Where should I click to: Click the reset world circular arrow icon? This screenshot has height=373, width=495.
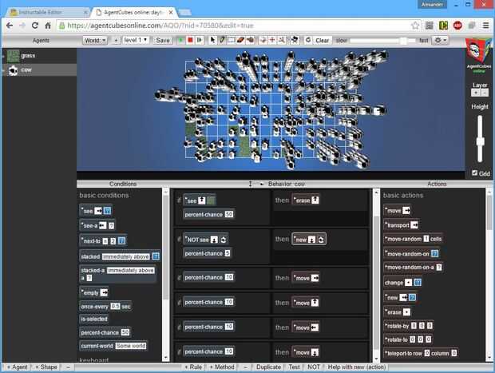(x=308, y=40)
